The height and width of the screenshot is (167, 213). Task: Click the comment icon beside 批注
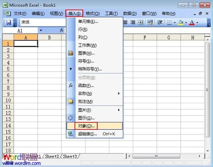71,101
